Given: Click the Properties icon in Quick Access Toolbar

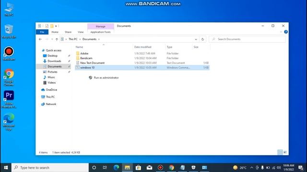Looking at the screenshot, I should coord(47,26).
